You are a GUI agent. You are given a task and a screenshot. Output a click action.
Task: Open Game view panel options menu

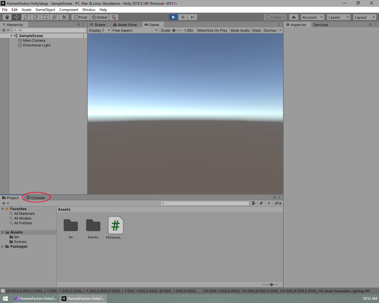[279, 25]
